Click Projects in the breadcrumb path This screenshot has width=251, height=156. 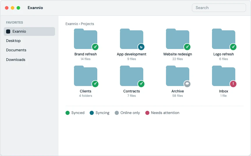(x=87, y=24)
